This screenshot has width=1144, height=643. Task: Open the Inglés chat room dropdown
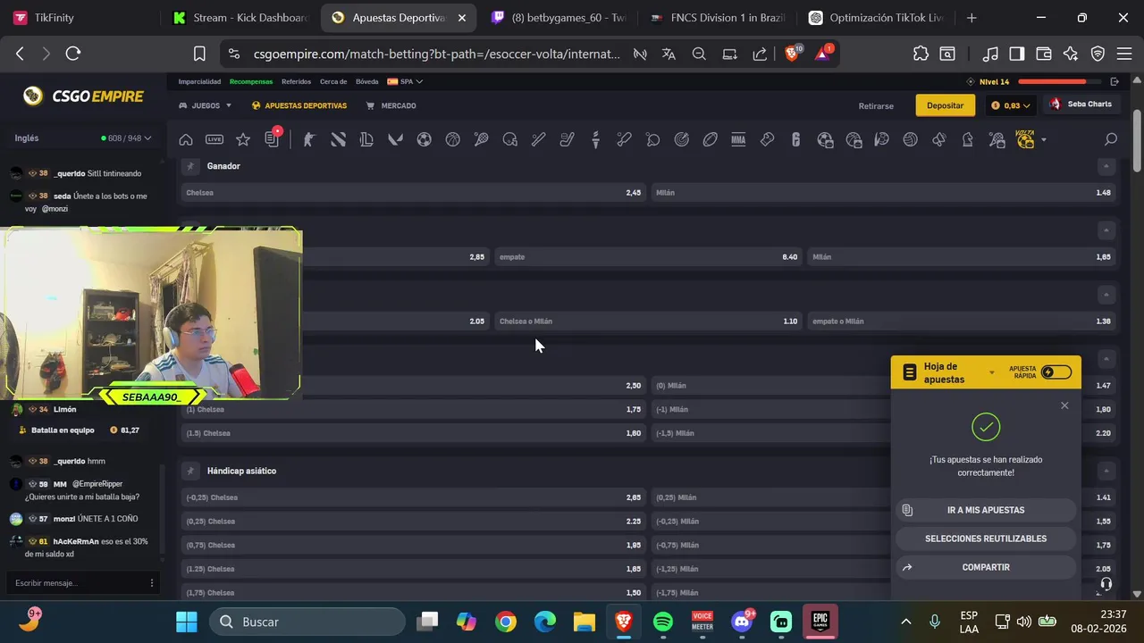(x=83, y=138)
